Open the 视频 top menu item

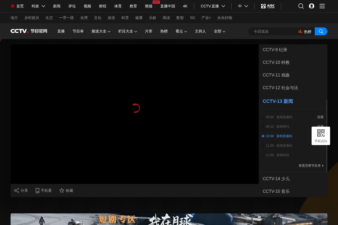coord(87,6)
